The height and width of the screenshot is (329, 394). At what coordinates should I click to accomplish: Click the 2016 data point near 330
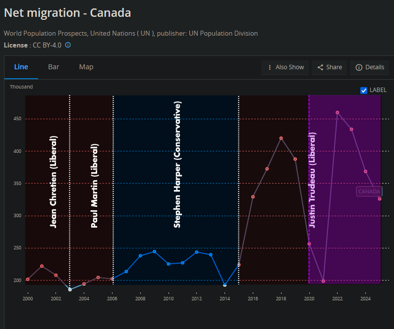[253, 197]
